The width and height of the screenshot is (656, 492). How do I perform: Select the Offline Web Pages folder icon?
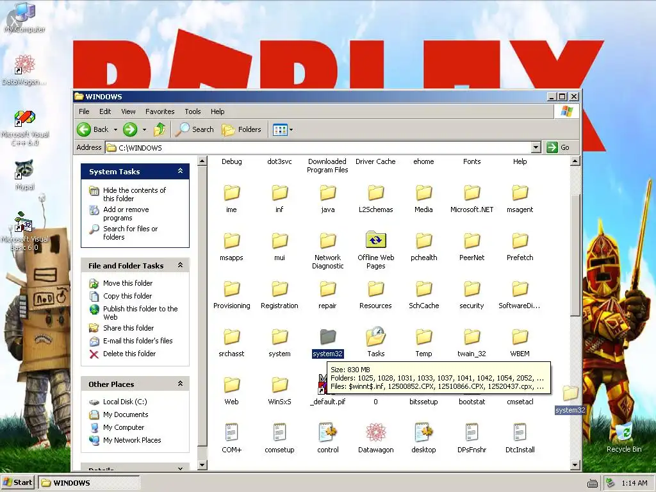pos(375,240)
